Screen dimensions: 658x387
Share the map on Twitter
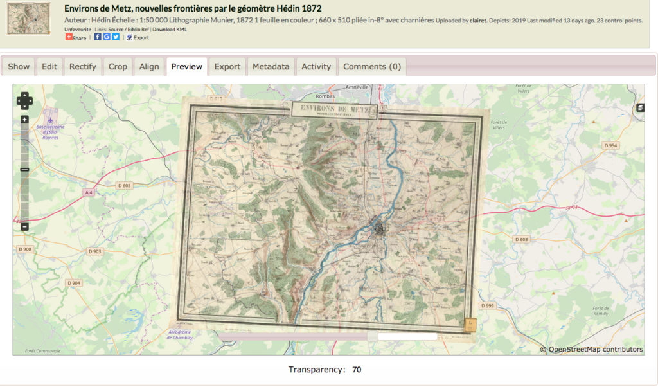[116, 37]
